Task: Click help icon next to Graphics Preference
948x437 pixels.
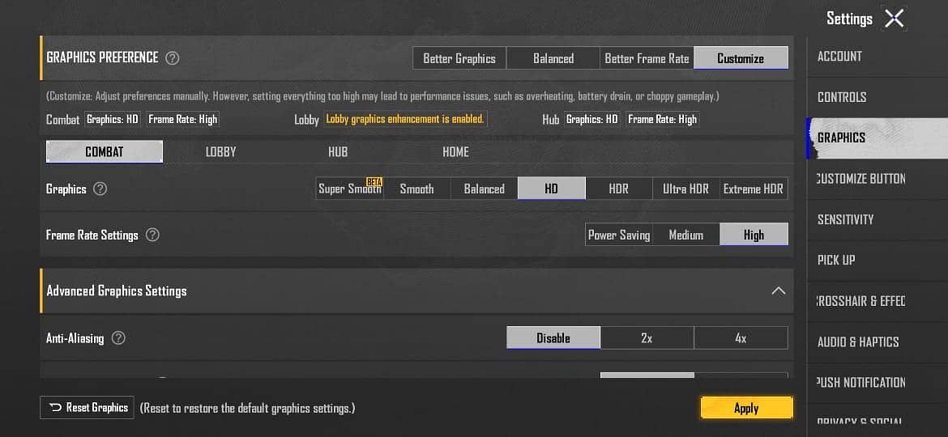Action: pyautogui.click(x=172, y=58)
